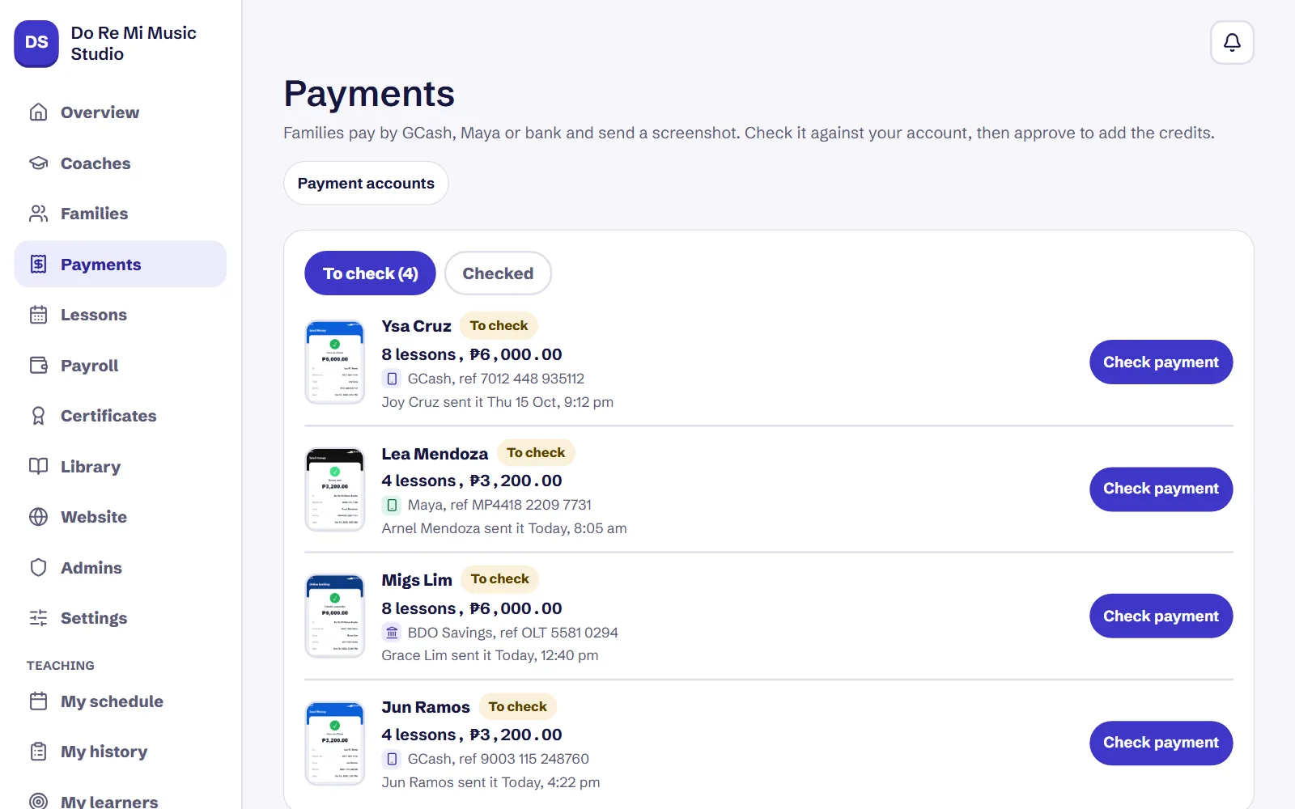Navigate to Certificates
Screen dimensions: 1295x809
[x=121, y=416]
